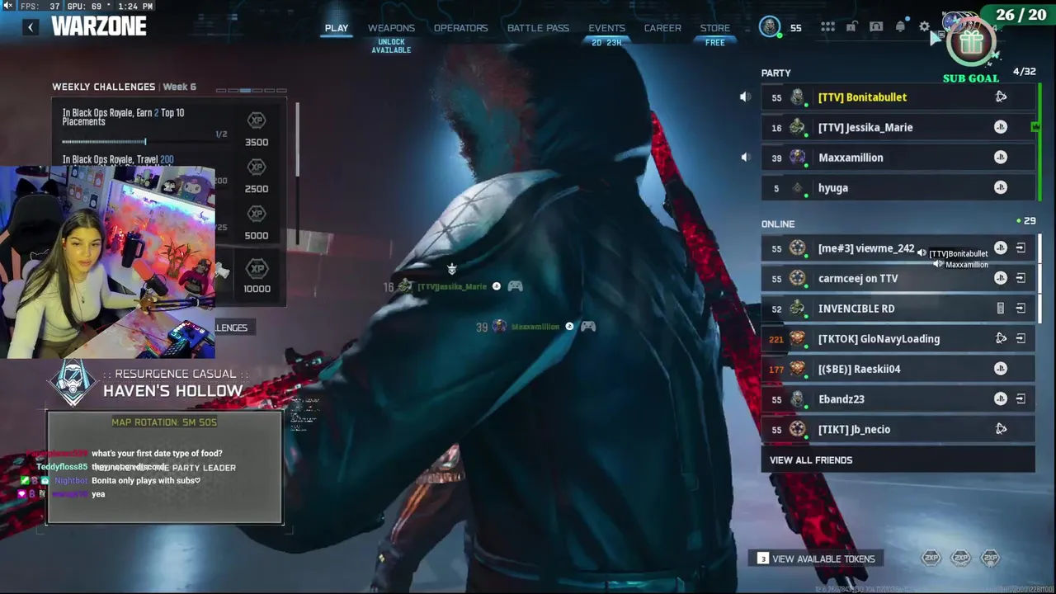Switch to the OPERATORS tab

tap(461, 28)
